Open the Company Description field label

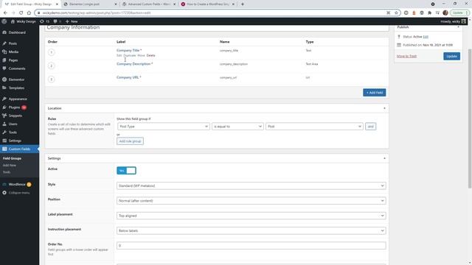coord(133,64)
